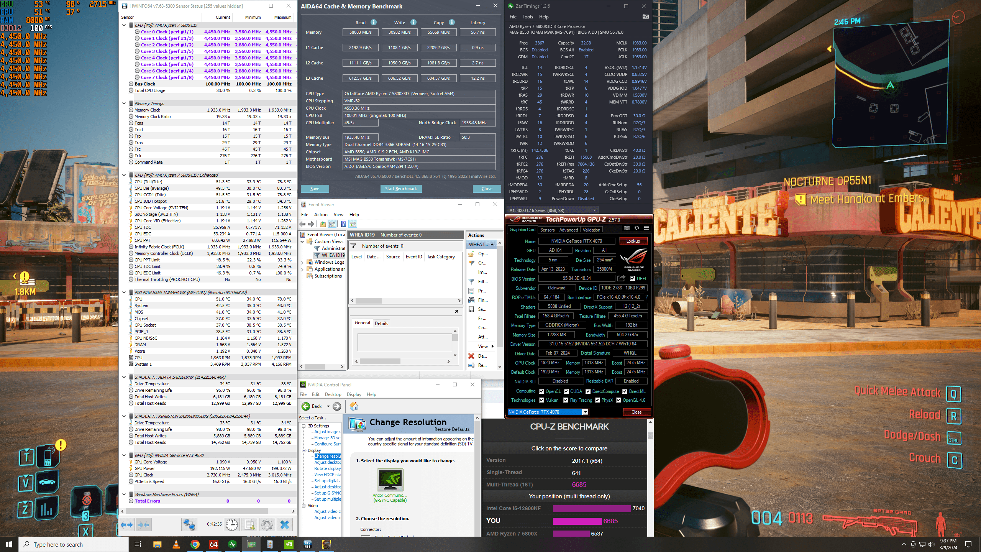Click Start Benchmark in AIDA64

click(401, 189)
